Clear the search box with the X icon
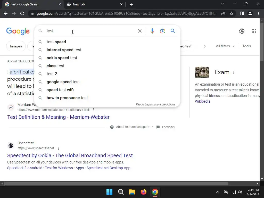This screenshot has height=198, width=264. pos(139,31)
